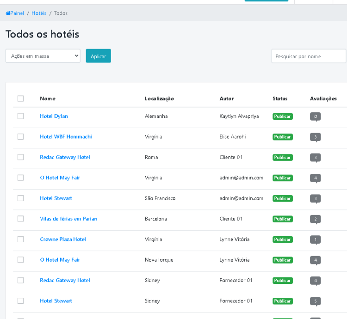Click reviews count icon for Hotel Stewart São Francisco

pyautogui.click(x=316, y=199)
